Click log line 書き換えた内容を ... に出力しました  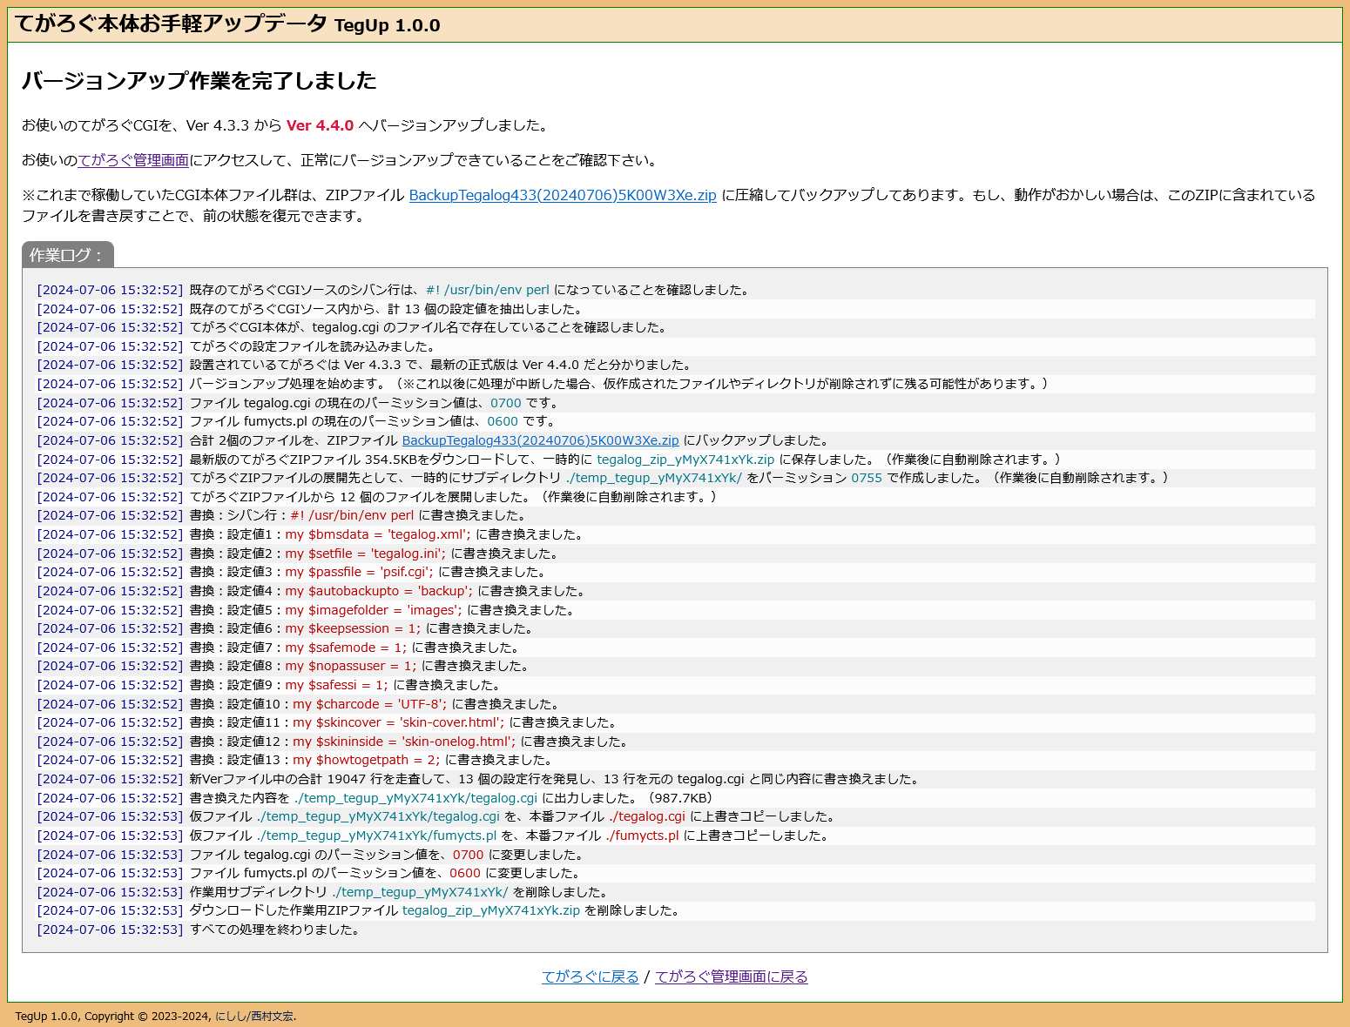[675, 798]
